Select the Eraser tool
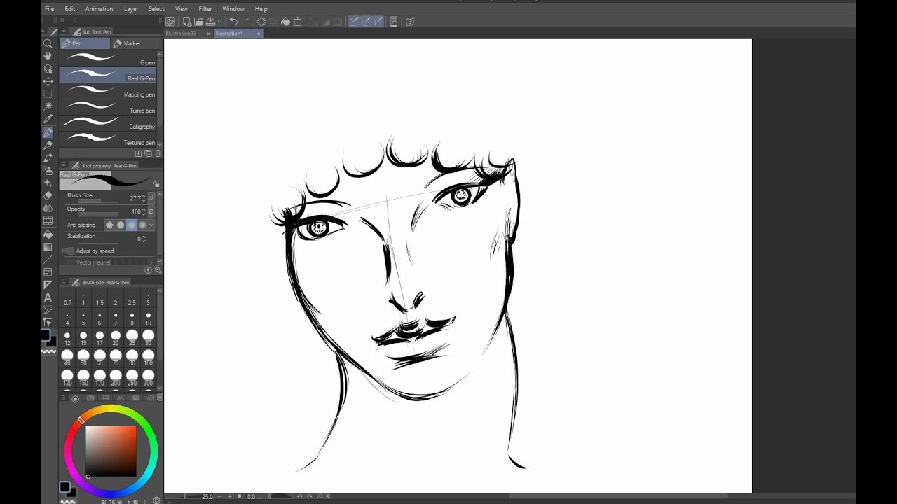 tap(48, 195)
